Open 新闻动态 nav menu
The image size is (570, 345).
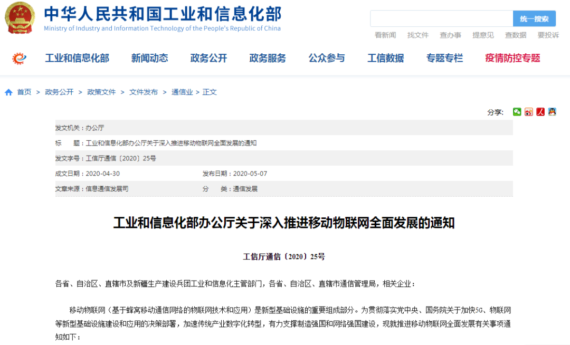tap(150, 58)
